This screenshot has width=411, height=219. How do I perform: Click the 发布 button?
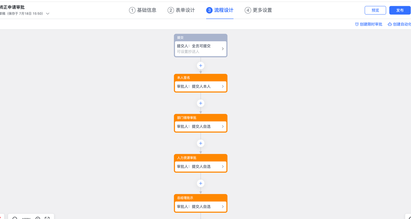[400, 10]
